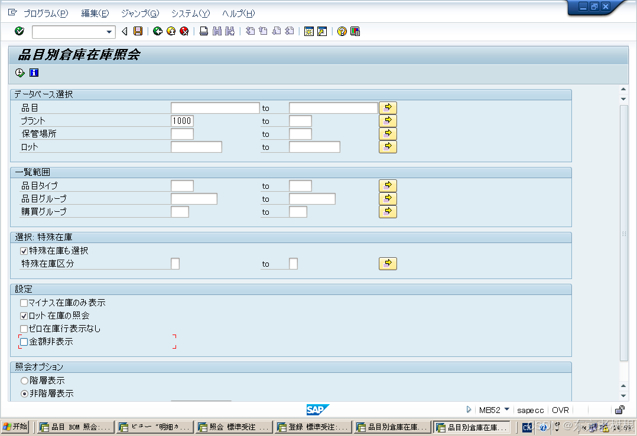Check 金額非表示 checkbox
Image resolution: width=637 pixels, height=436 pixels.
coord(24,342)
